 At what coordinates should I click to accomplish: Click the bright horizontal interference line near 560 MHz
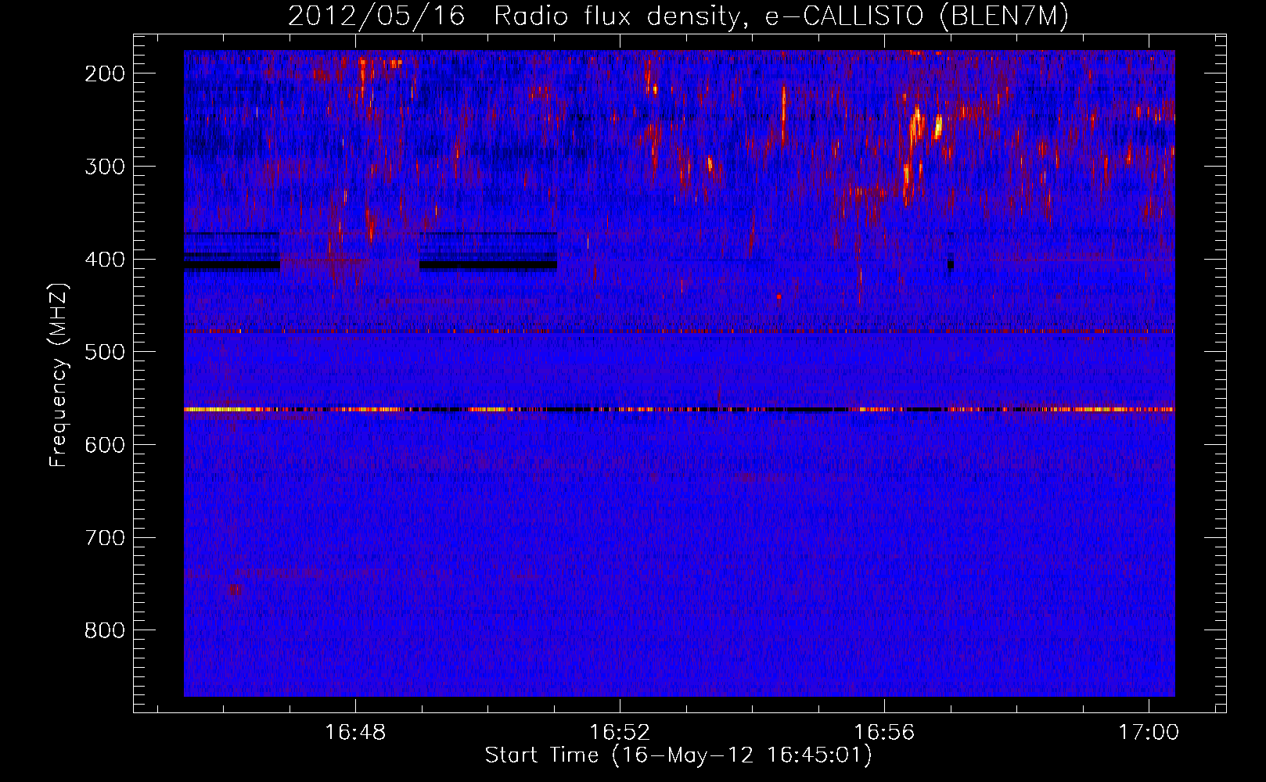(x=679, y=409)
